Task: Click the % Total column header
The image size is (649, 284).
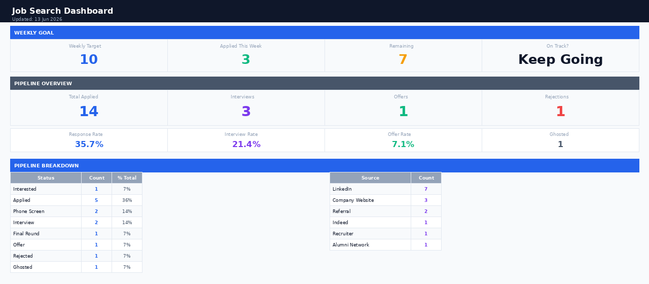Action: (127, 177)
